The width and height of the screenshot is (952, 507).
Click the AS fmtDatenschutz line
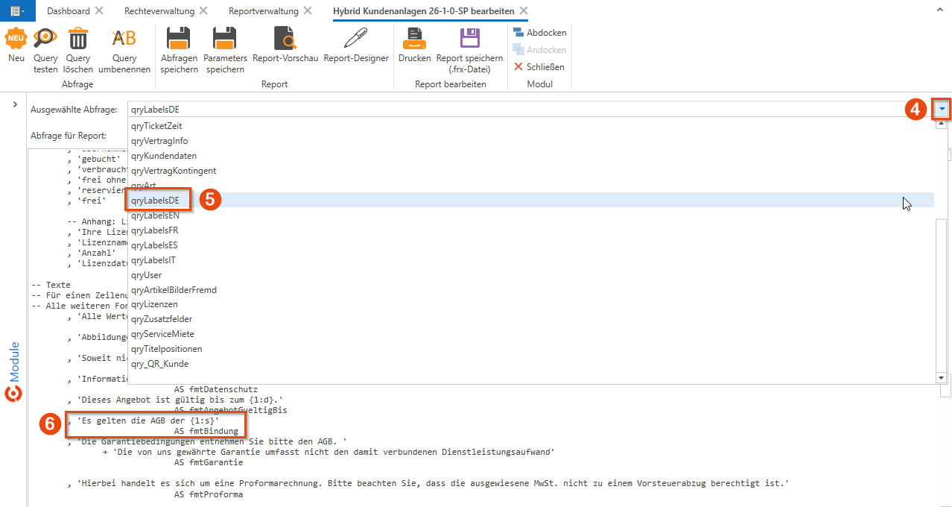click(x=215, y=389)
